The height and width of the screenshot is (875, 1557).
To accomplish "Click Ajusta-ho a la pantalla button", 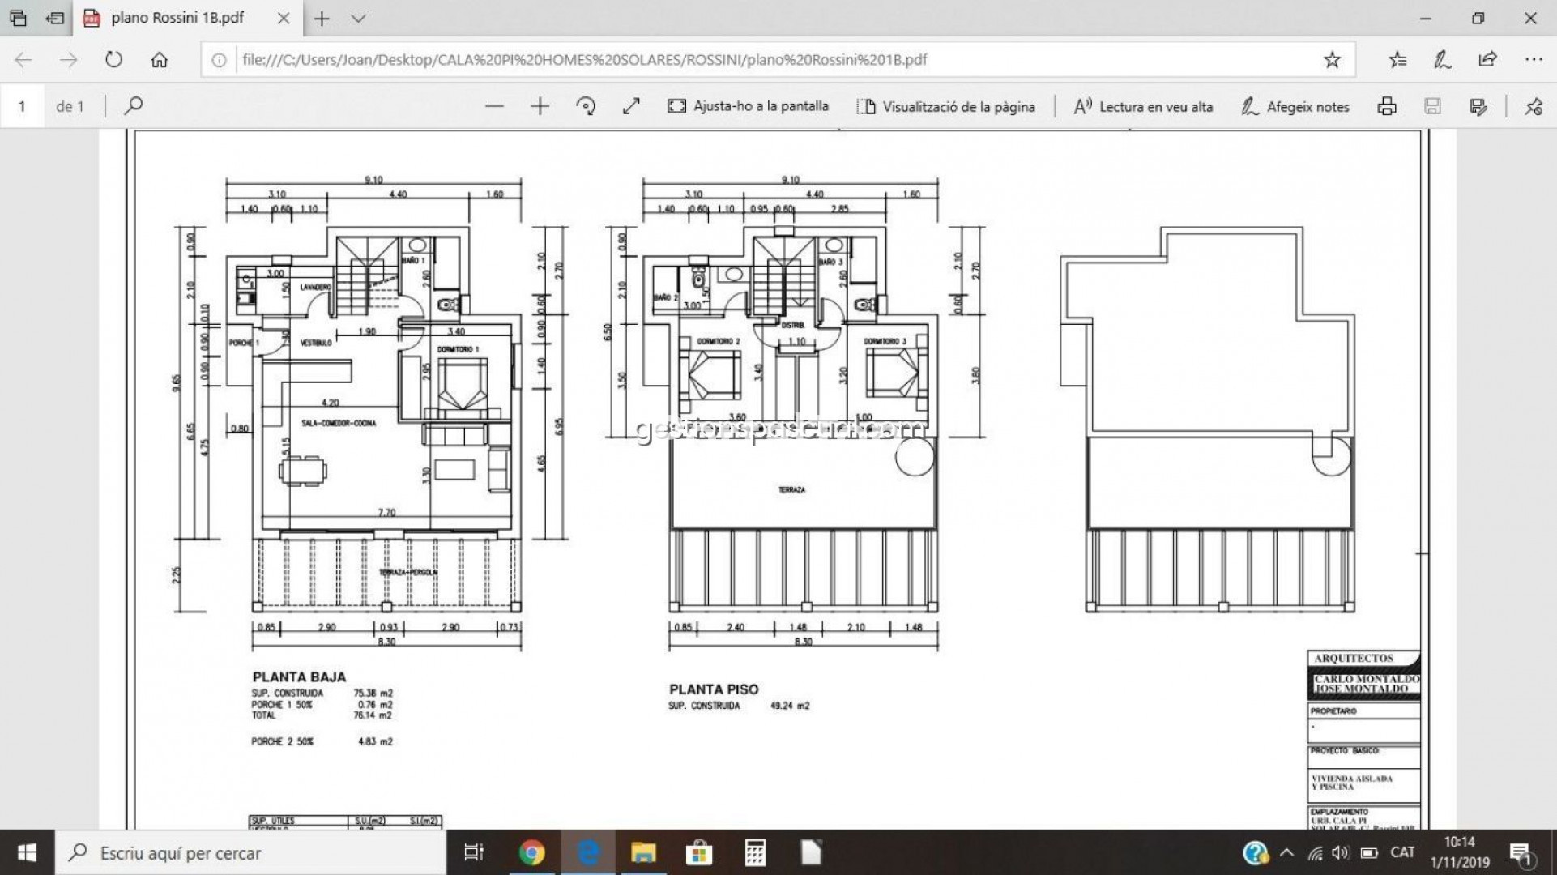I will click(748, 106).
